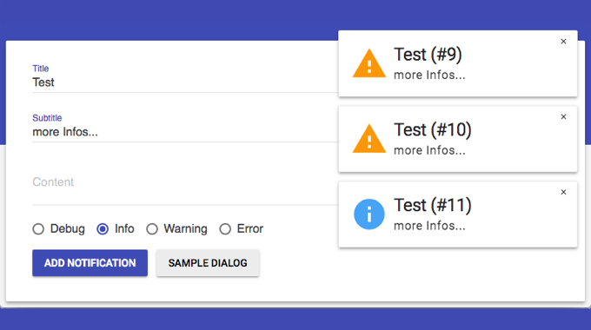The width and height of the screenshot is (591, 330).
Task: Click the Add Notification button
Action: 90,263
